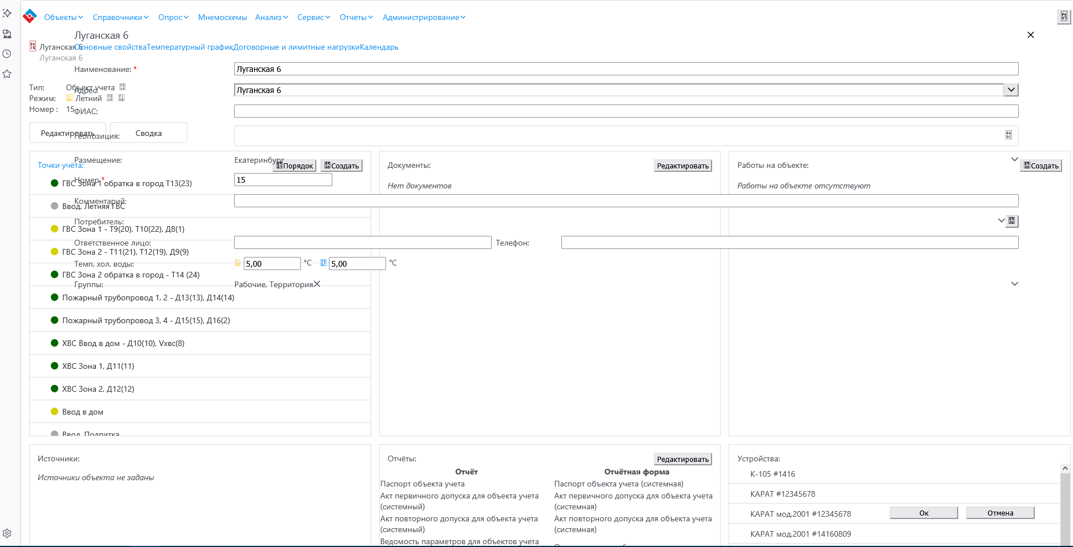Viewport: 1073px width, 547px height.
Task: Click the red document icon beside Луганская 6
Action: (x=33, y=46)
